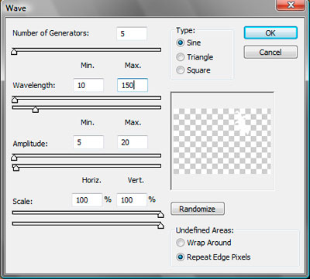310x279 pixels.
Task: Click the Wave title bar text
Action: 16,8
